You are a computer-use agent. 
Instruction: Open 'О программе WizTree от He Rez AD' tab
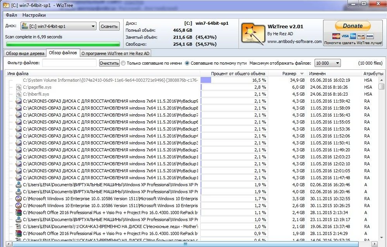coord(115,53)
